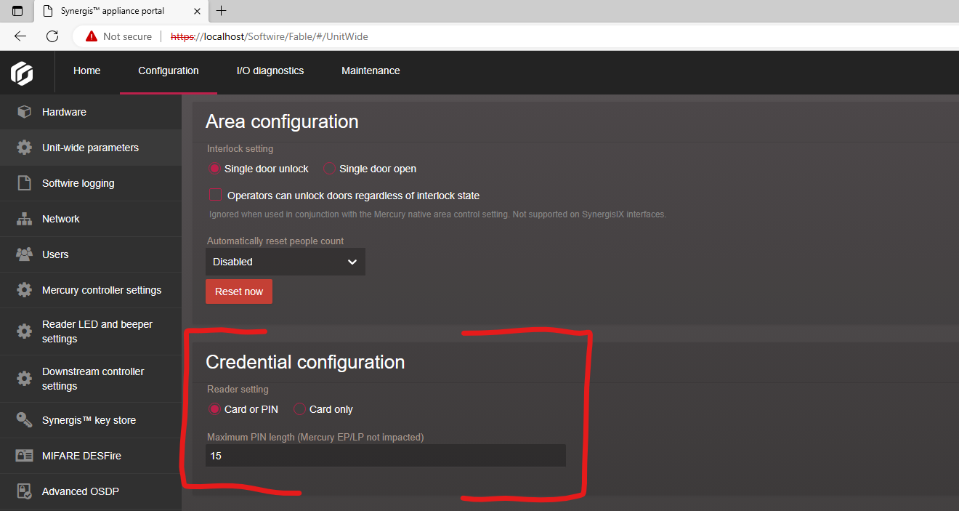This screenshot has height=511, width=959.
Task: Select the Single door open radio button
Action: click(329, 169)
